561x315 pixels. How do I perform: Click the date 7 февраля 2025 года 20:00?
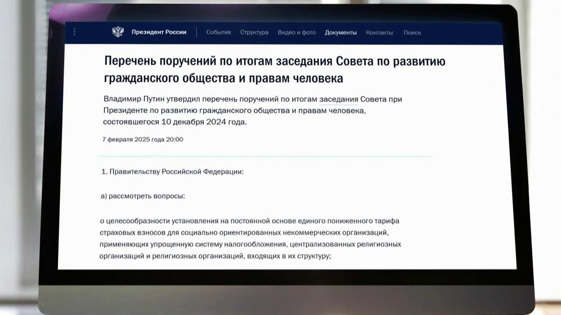[x=143, y=140]
